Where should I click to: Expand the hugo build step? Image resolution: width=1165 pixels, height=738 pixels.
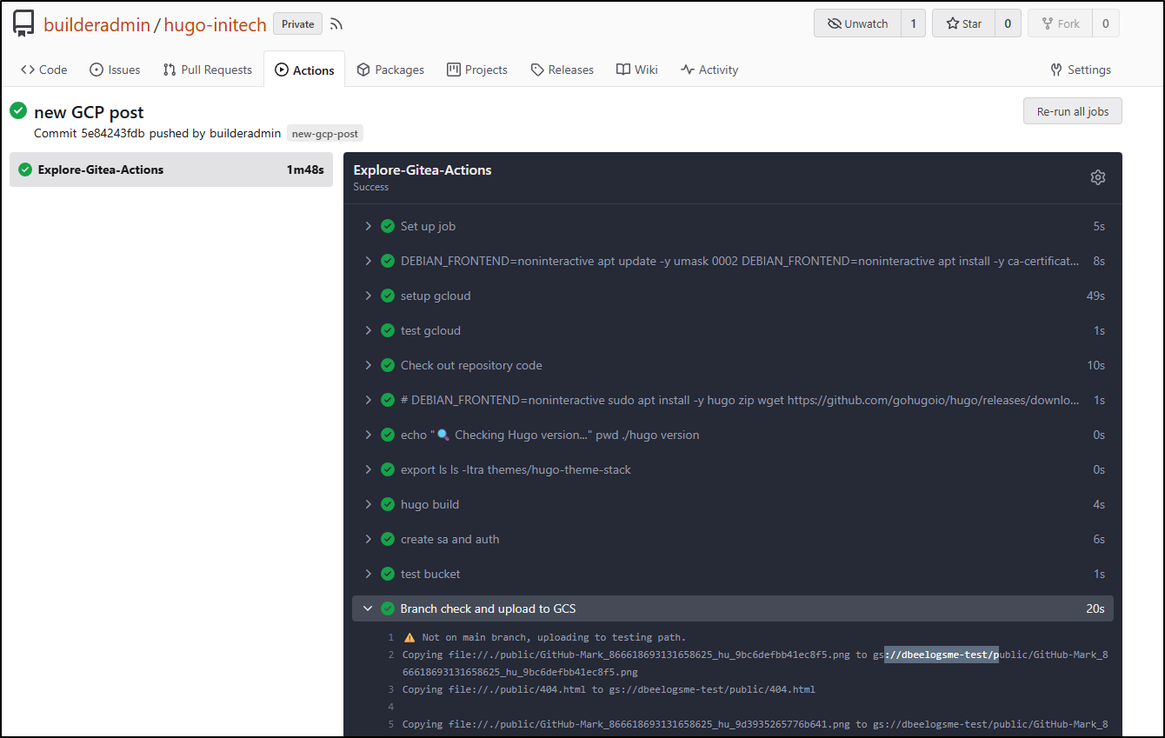click(x=429, y=504)
